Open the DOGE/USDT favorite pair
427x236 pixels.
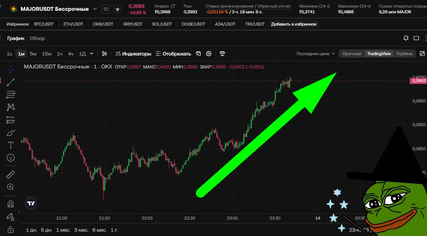194,24
